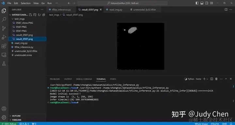
Task: Open Remote Explorer view
Action: 4,55
